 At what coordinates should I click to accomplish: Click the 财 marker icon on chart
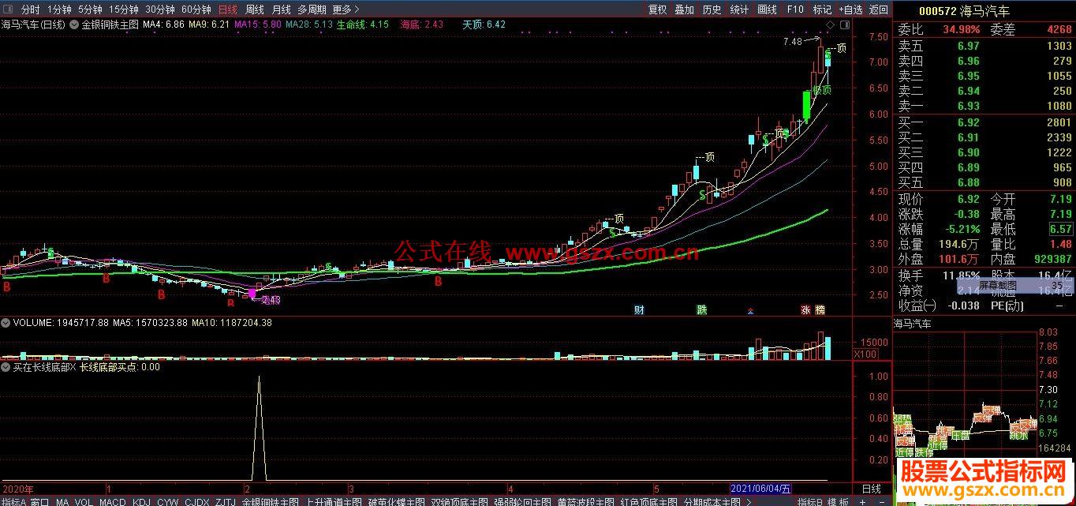pos(639,309)
